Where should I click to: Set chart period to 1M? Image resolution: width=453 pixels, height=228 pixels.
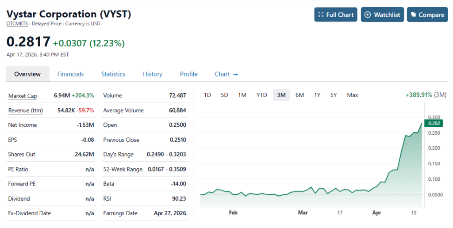pos(242,95)
